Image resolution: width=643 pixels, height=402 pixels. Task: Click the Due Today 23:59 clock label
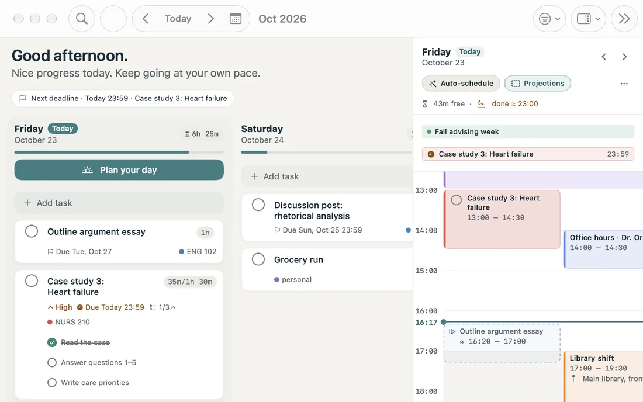[x=110, y=307]
